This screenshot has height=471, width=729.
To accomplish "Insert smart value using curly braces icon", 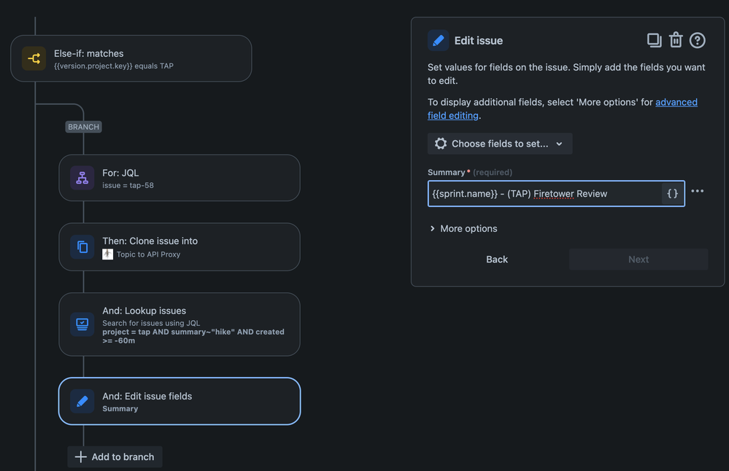I will [x=673, y=193].
